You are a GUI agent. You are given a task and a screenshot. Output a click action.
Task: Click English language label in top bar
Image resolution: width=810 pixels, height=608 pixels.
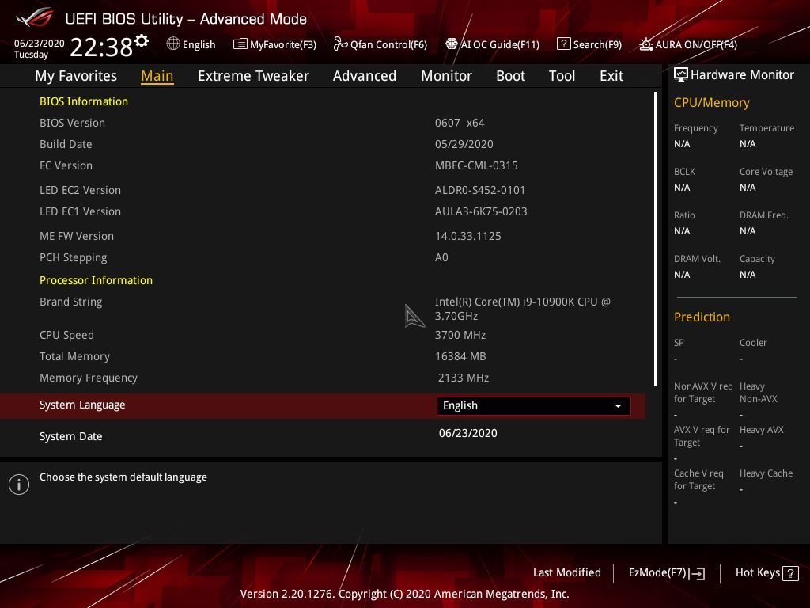point(199,44)
